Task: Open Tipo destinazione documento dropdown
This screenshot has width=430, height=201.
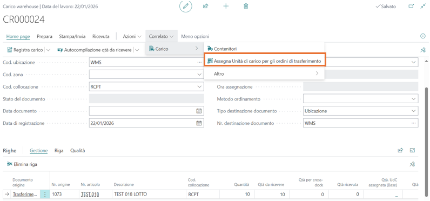Action: 414,111
